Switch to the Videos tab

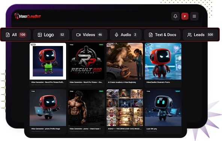90,35
